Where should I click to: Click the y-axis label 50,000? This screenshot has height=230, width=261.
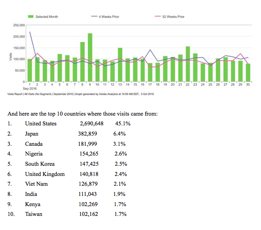coord(20,71)
